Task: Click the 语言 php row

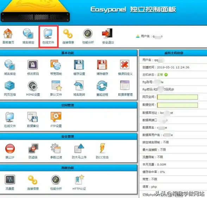Action: click(x=173, y=187)
